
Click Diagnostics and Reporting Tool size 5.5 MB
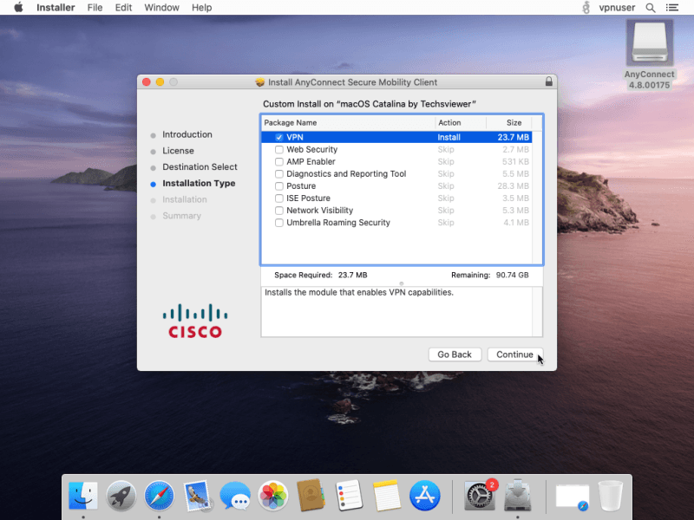[x=515, y=174]
